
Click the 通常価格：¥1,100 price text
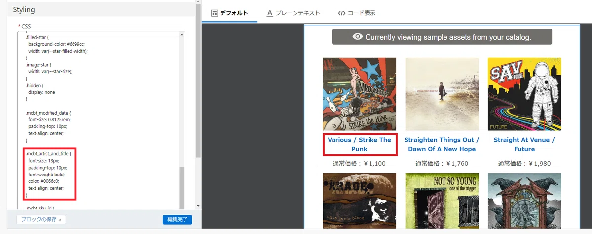[359, 163]
